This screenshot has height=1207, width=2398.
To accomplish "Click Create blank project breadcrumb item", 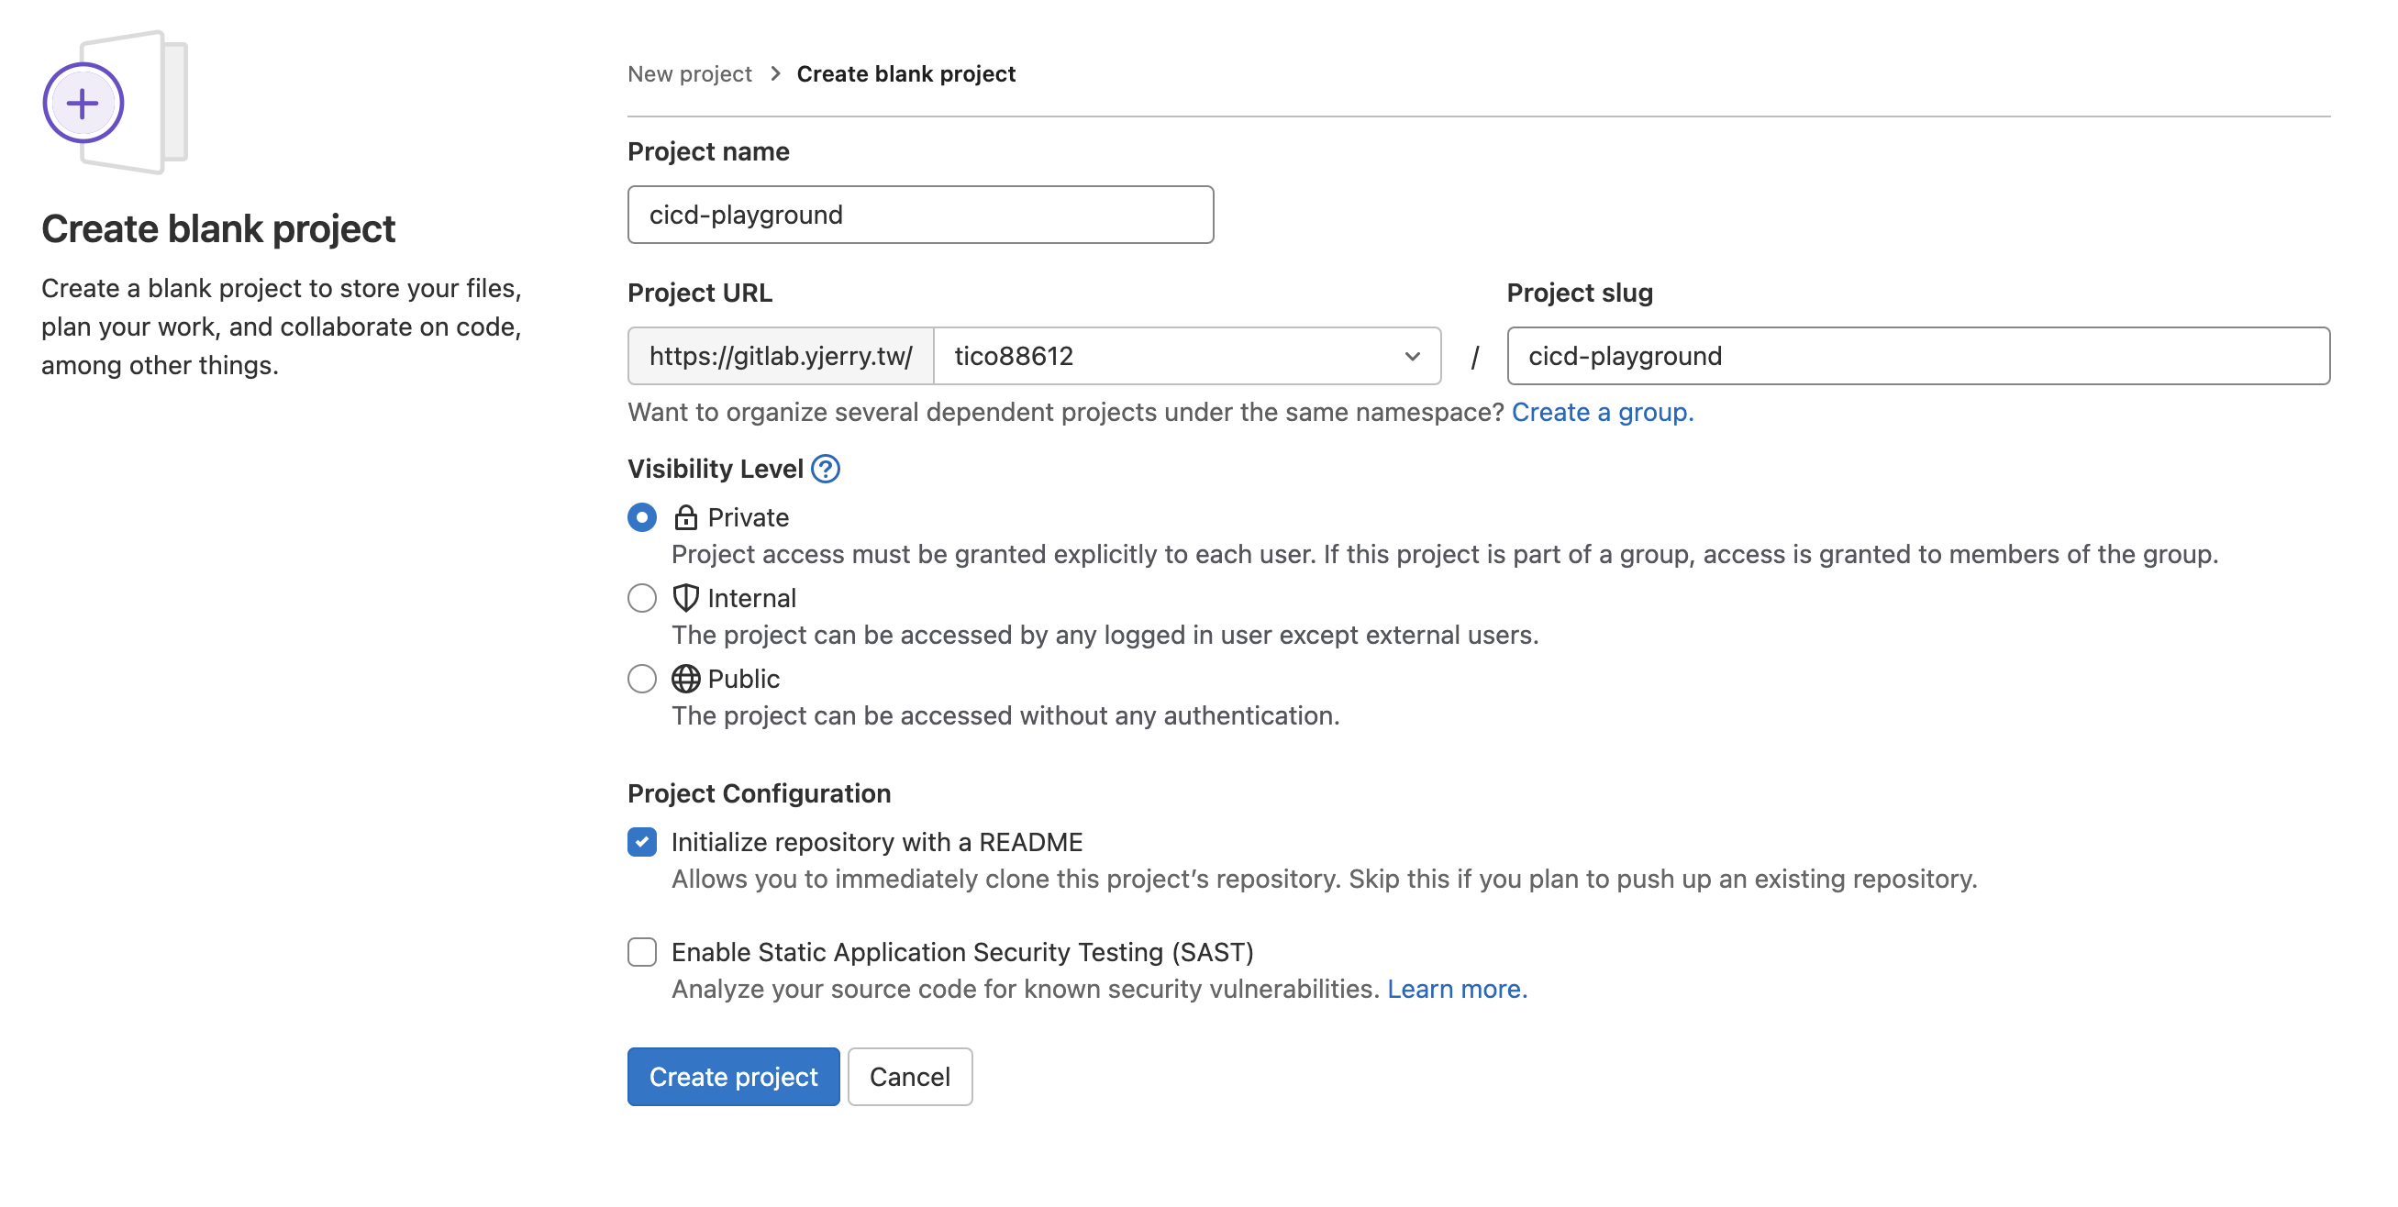I will pyautogui.click(x=905, y=73).
